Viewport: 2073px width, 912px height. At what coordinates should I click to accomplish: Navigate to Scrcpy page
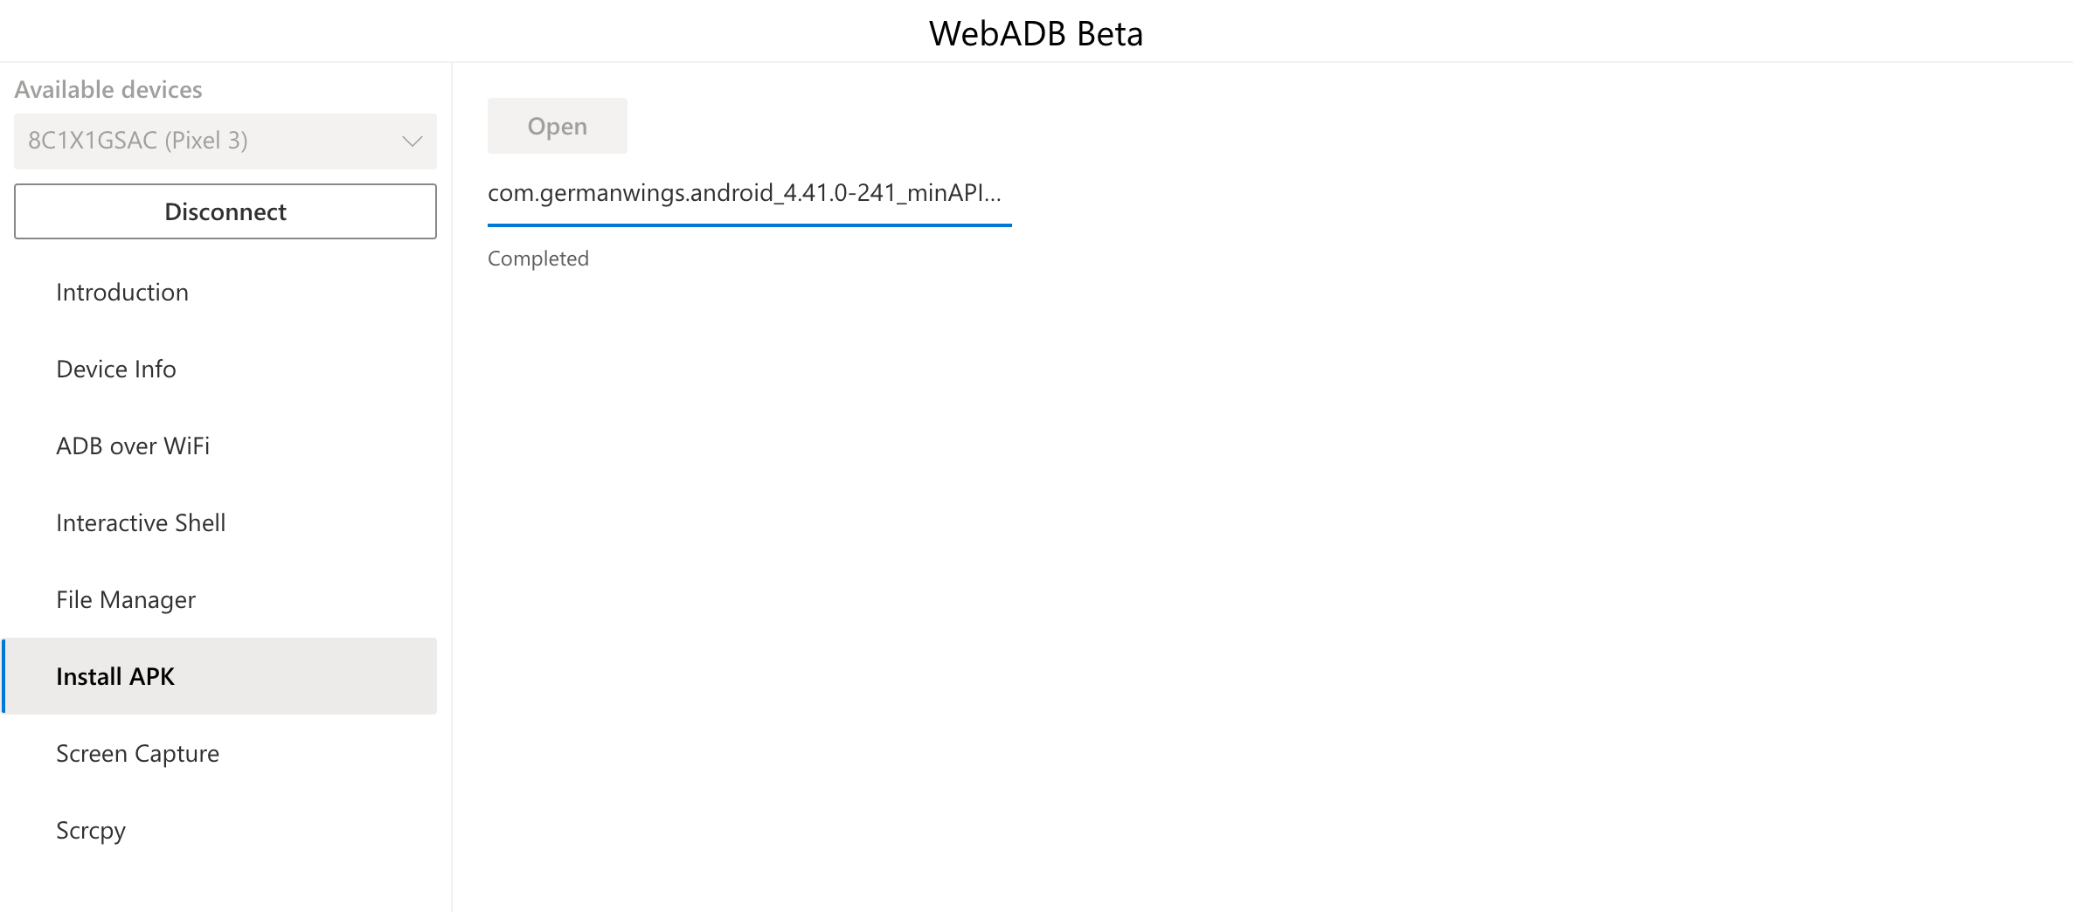(91, 830)
